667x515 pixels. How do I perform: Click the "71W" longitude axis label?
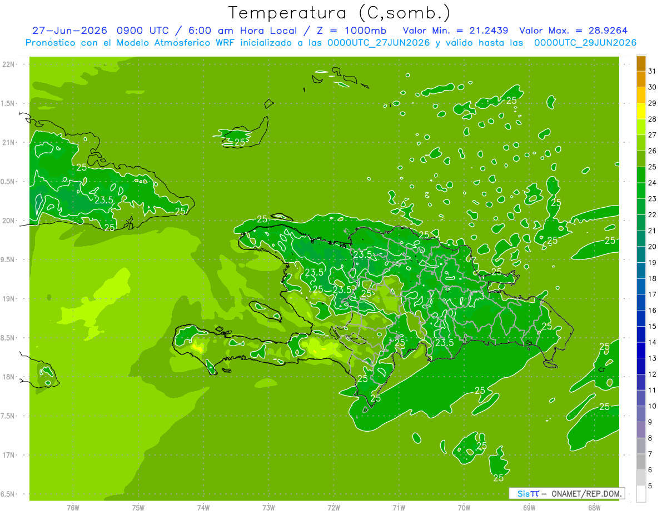pyautogui.click(x=399, y=507)
